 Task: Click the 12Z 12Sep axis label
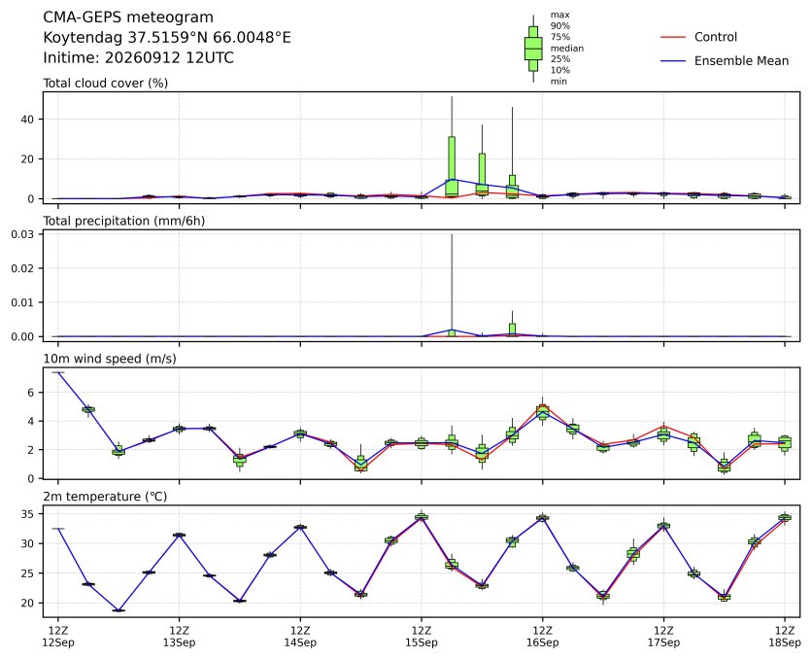(x=58, y=637)
